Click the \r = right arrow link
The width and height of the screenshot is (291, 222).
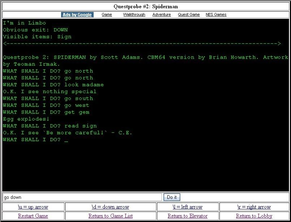(254, 207)
